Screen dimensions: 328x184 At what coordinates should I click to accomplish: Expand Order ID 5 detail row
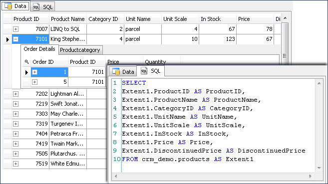35,82
